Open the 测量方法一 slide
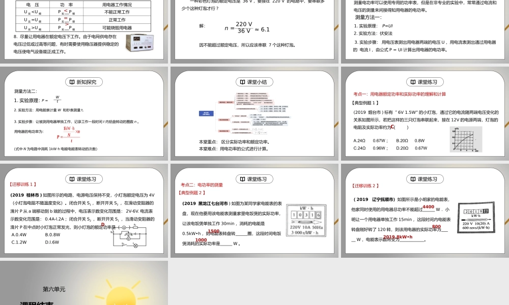Viewport: 509px width, 305px height. pyautogui.click(x=425, y=32)
